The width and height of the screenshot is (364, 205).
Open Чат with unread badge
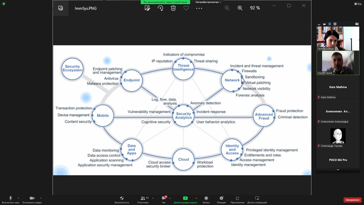164,200
